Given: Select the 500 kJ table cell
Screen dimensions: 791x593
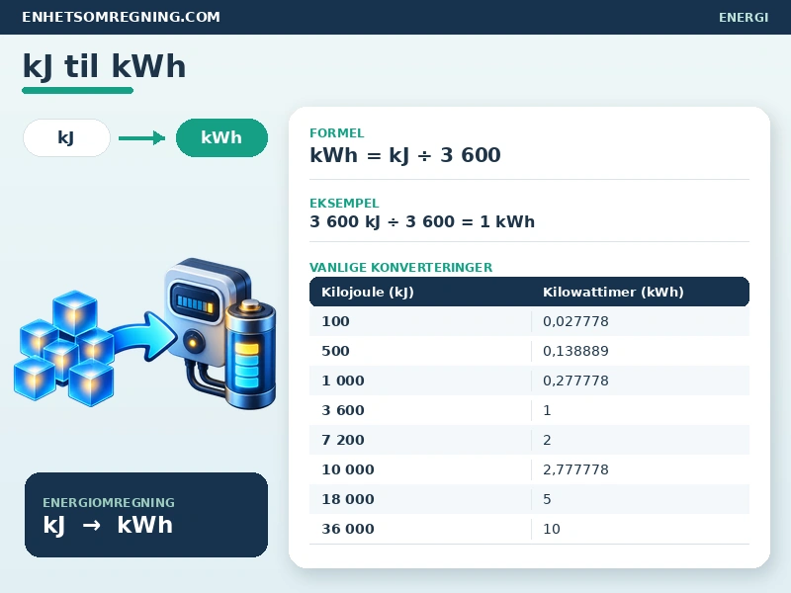Looking at the screenshot, I should 420,351.
